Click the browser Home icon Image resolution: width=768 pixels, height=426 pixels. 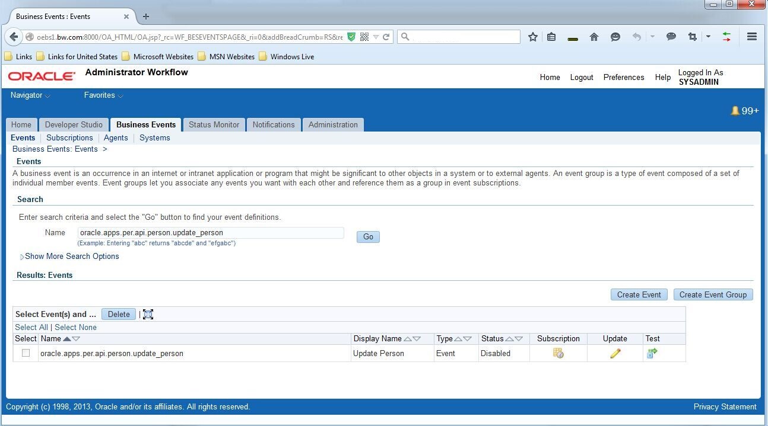(594, 37)
